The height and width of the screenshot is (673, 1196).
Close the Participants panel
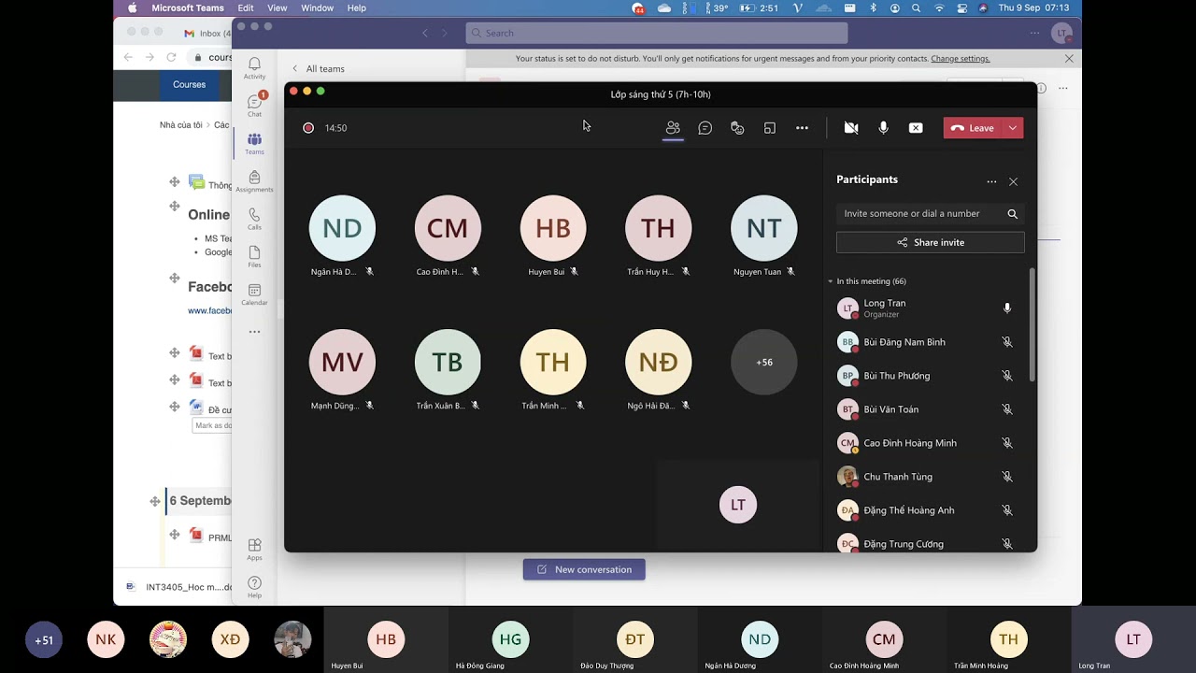1013,181
